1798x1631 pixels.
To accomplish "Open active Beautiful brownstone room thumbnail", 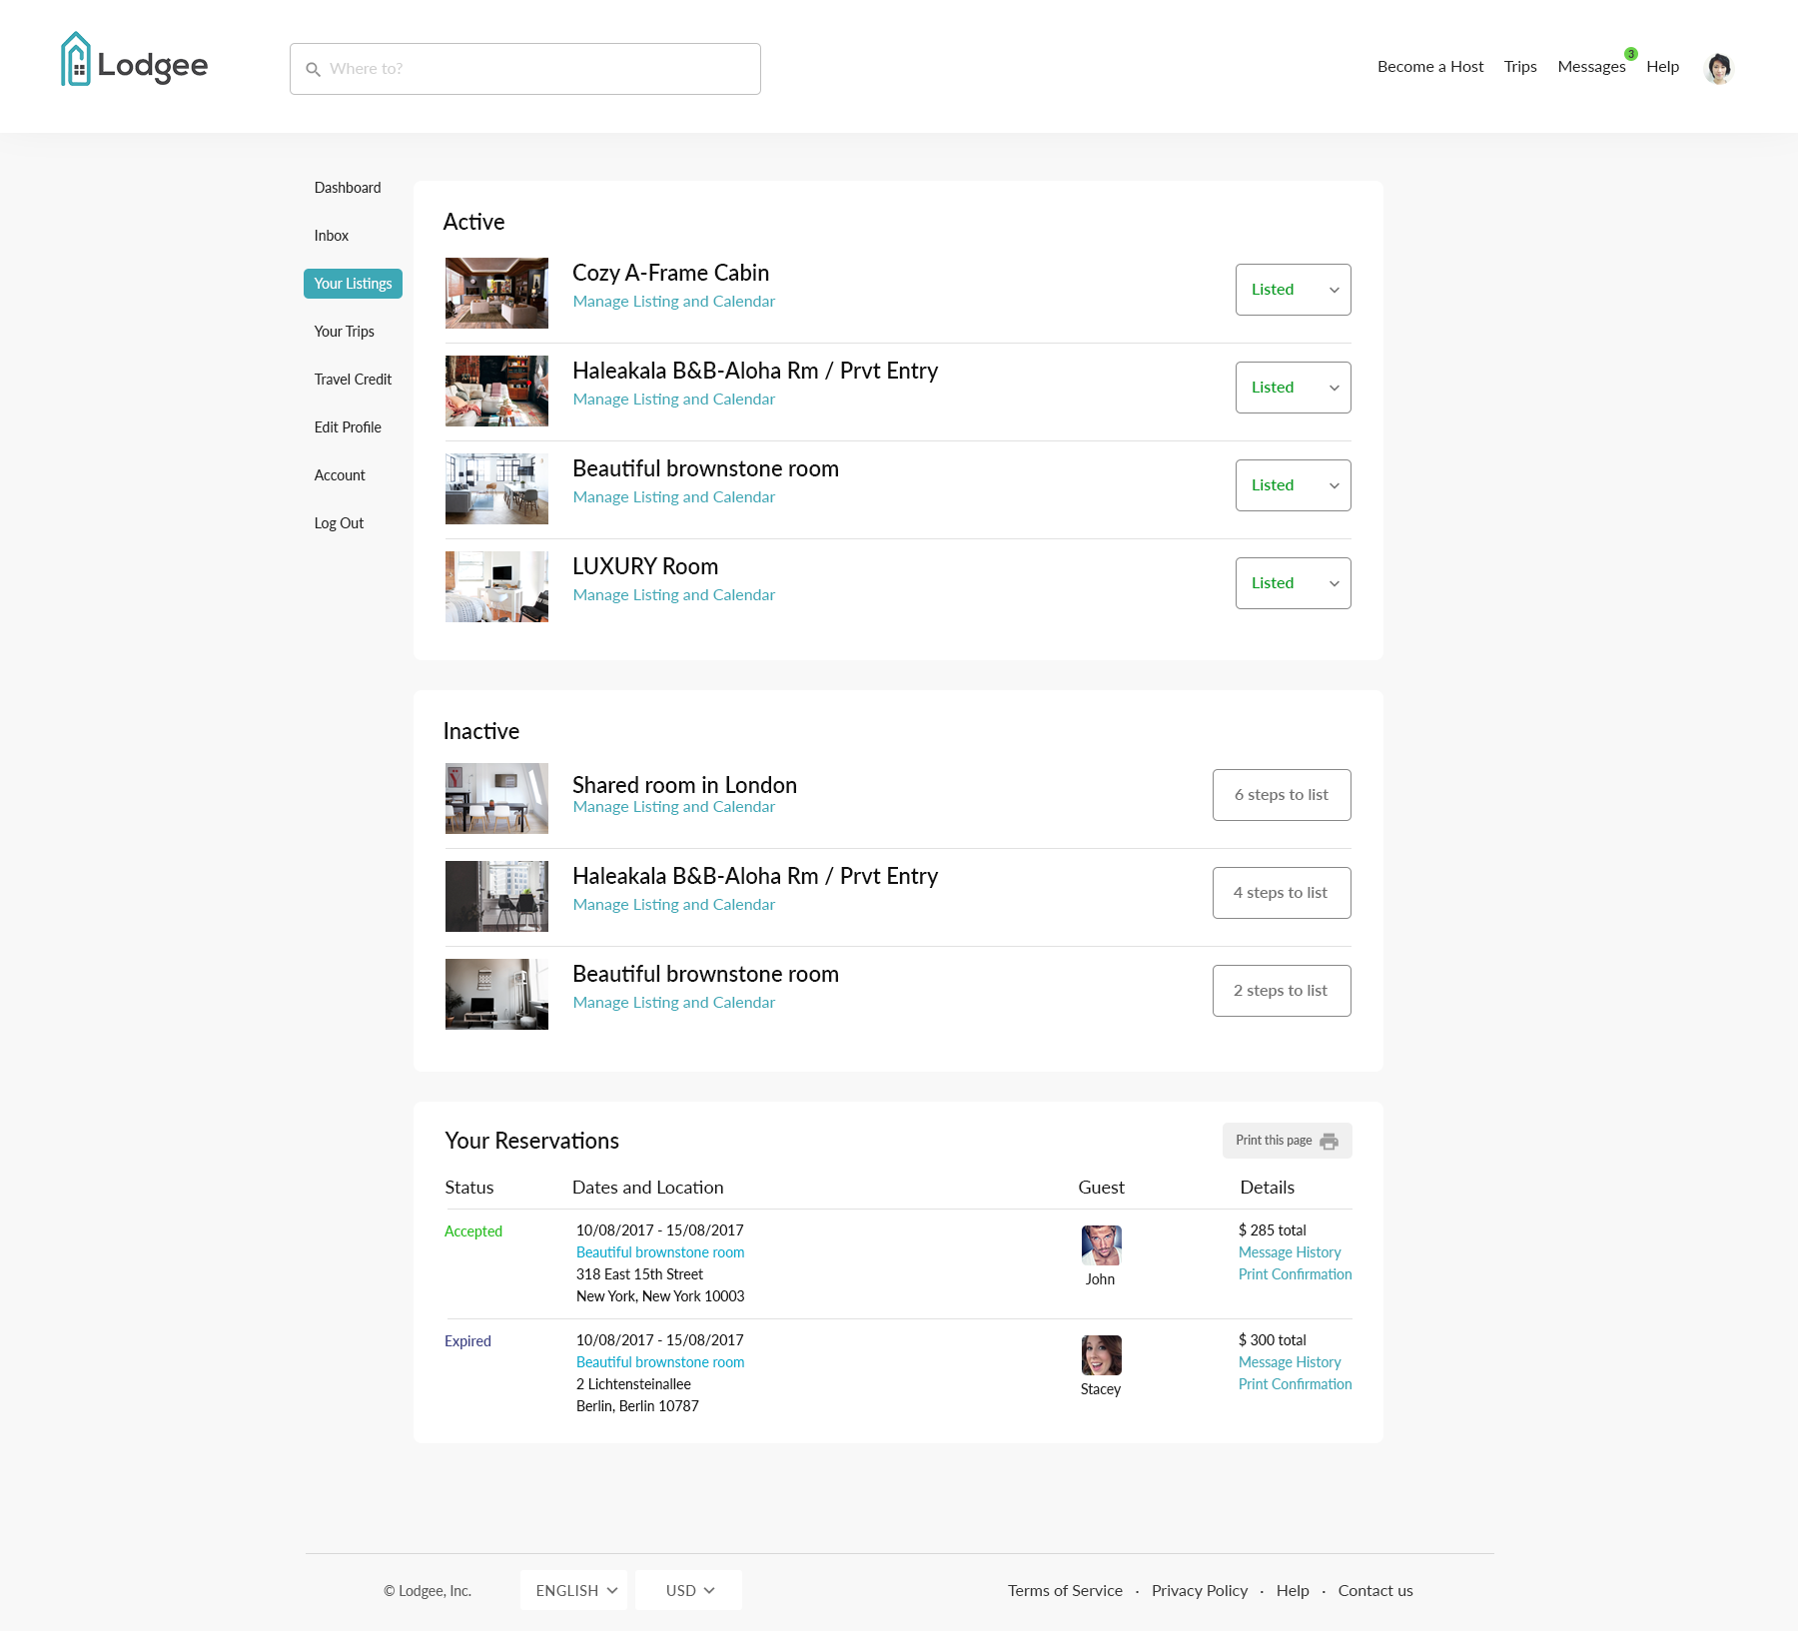I will point(496,489).
